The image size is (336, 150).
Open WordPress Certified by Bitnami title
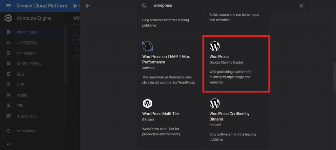229,116
